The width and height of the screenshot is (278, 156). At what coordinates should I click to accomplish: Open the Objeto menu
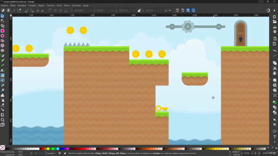click(x=41, y=6)
